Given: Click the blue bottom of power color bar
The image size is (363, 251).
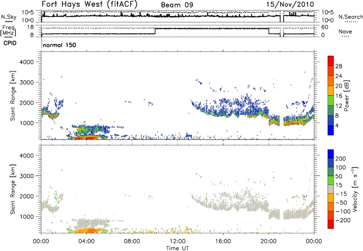Looking at the screenshot, I should (331, 130).
